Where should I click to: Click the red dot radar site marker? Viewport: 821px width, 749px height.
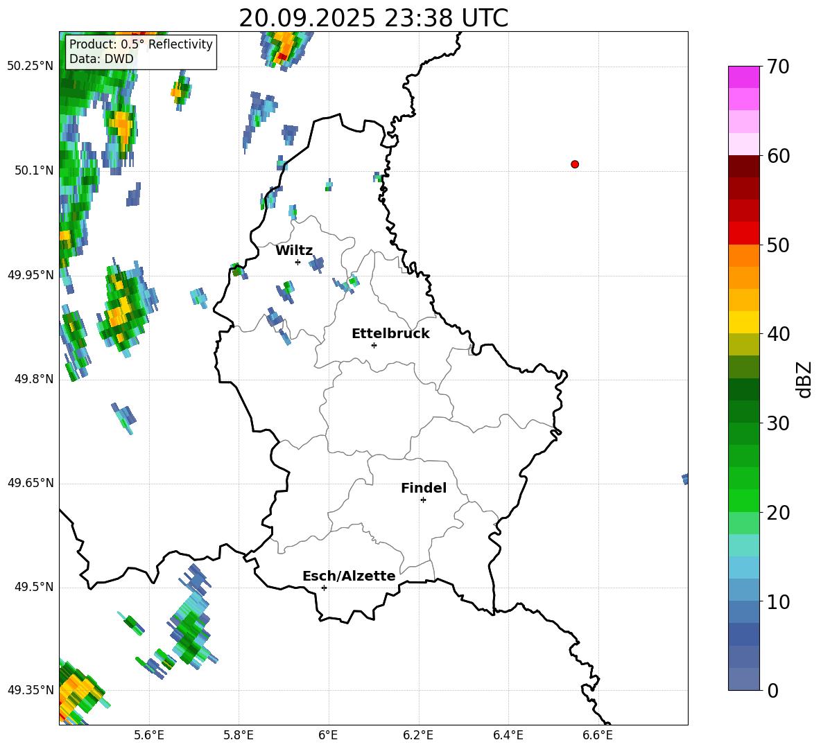[575, 164]
